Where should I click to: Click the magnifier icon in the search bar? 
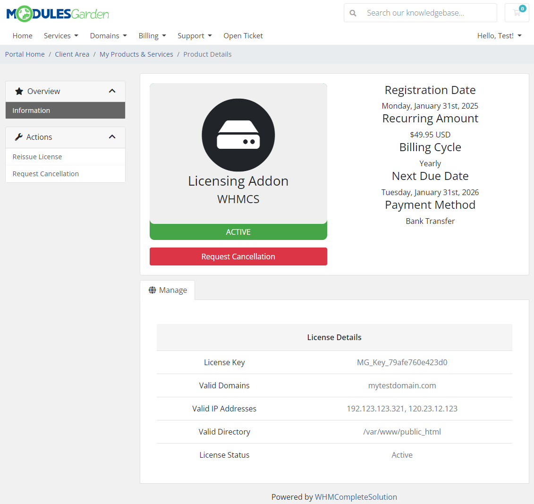click(x=353, y=13)
